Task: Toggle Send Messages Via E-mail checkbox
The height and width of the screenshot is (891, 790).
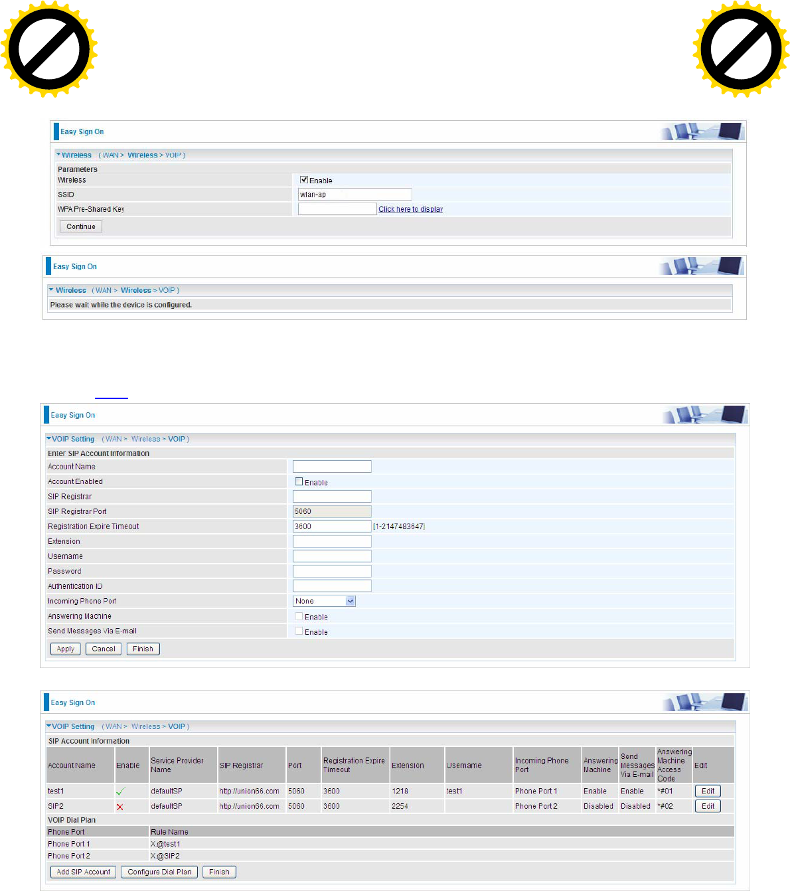Action: [x=299, y=631]
